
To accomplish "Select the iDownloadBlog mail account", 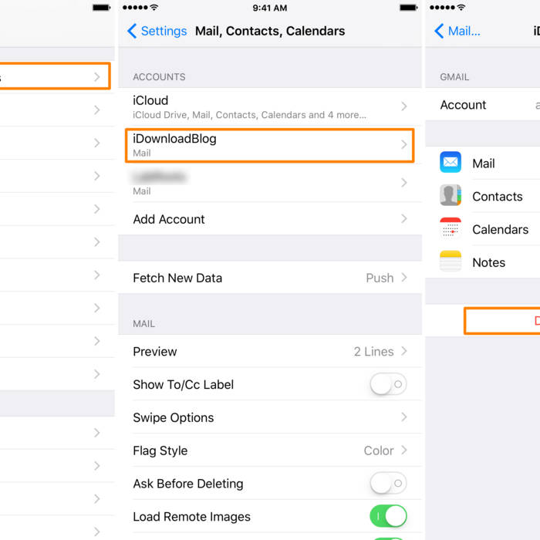I will [x=270, y=145].
